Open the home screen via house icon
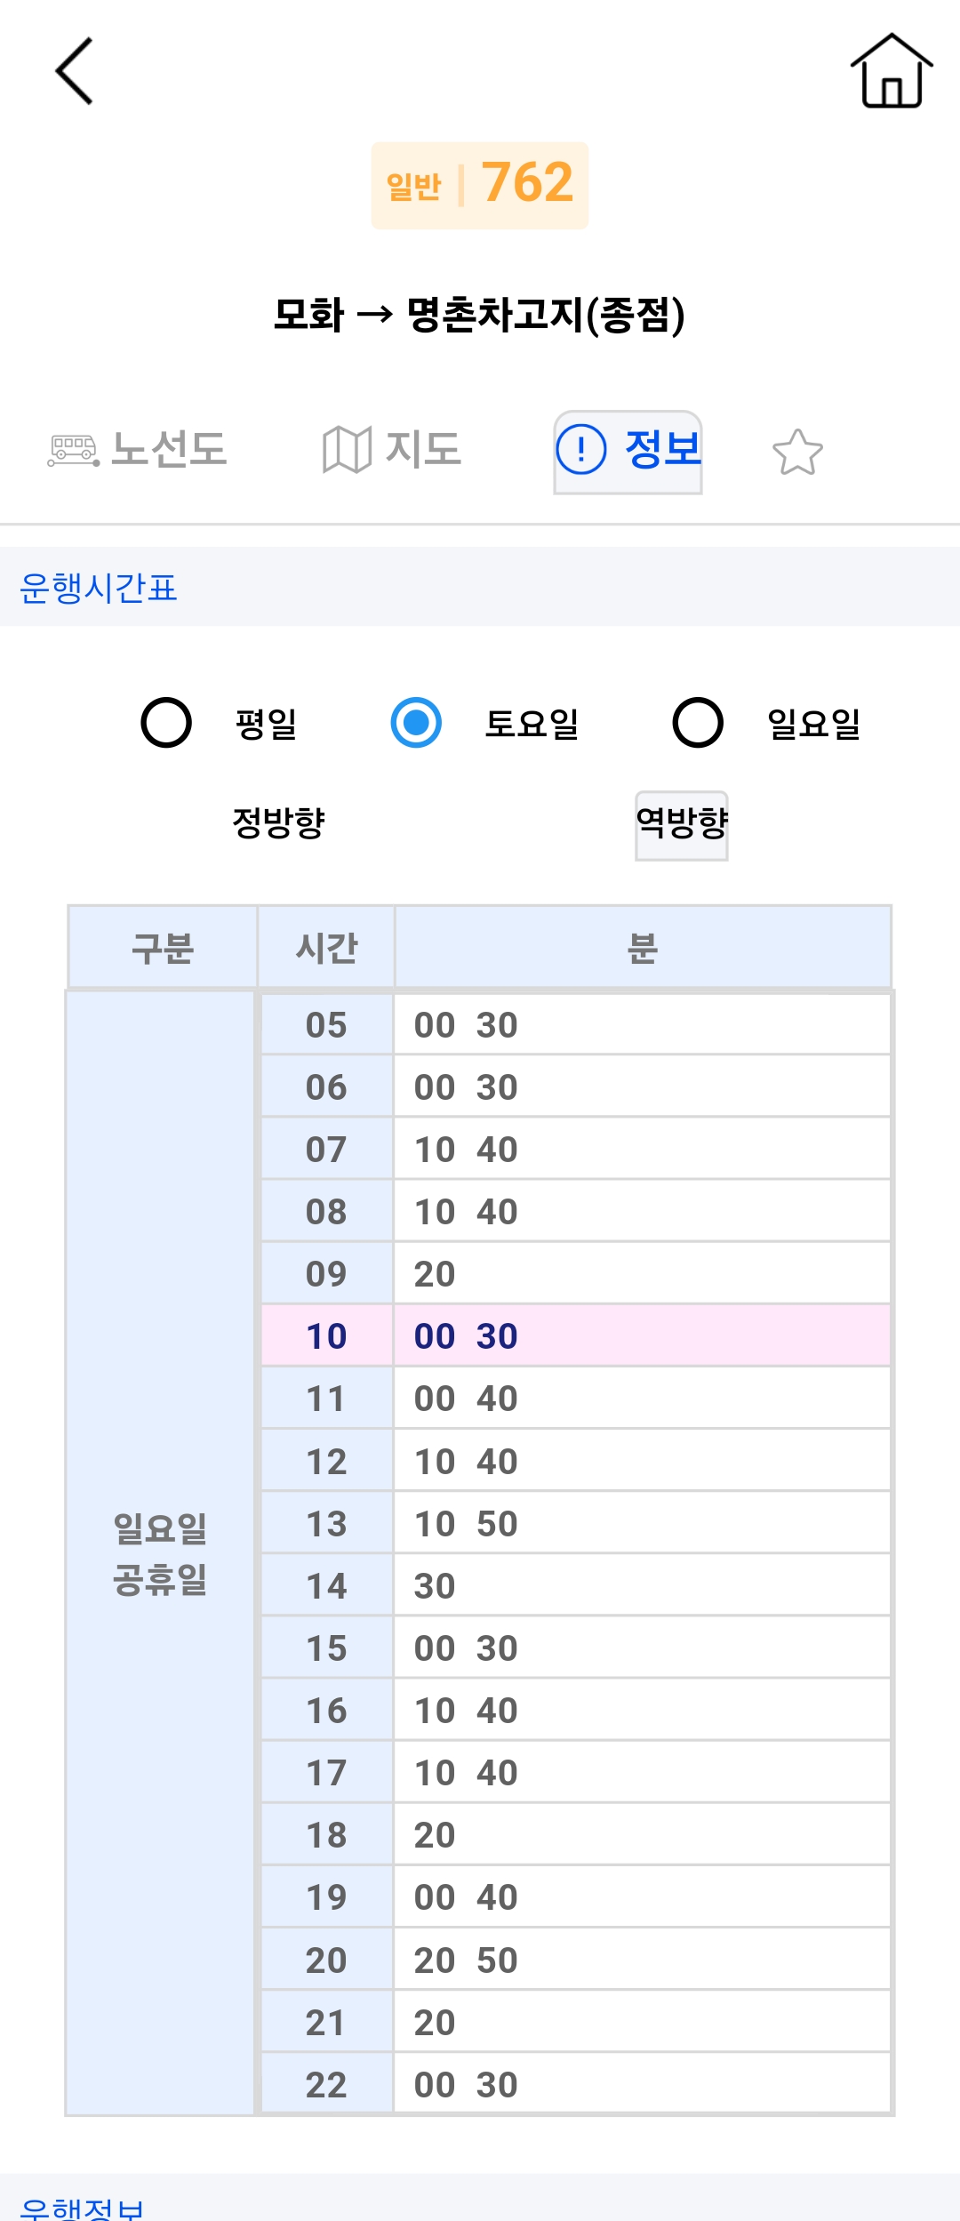Viewport: 960px width, 2221px height. coord(892,71)
